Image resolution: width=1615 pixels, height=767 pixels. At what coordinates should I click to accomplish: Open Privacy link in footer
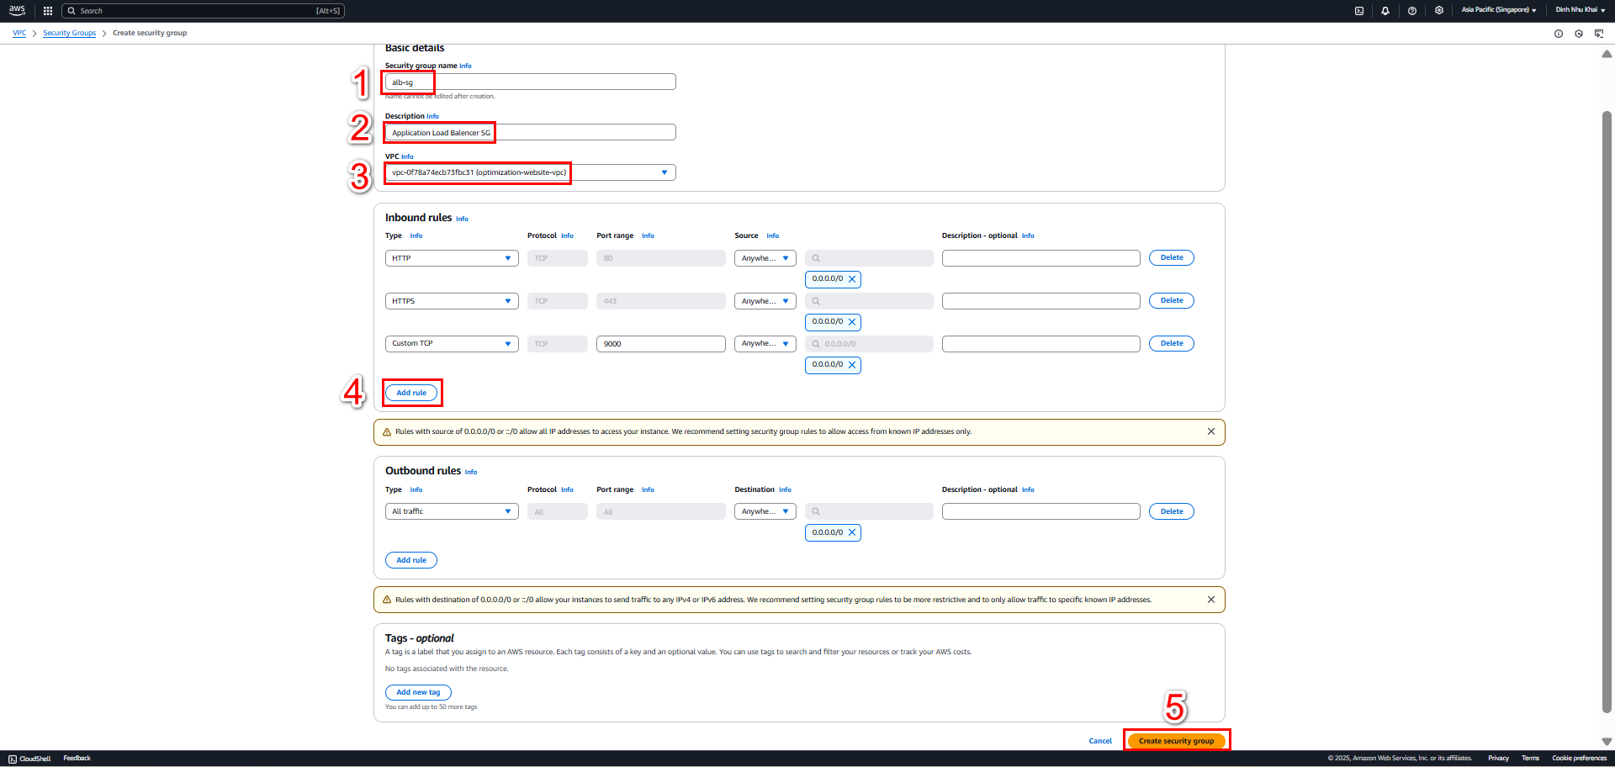(x=1498, y=759)
